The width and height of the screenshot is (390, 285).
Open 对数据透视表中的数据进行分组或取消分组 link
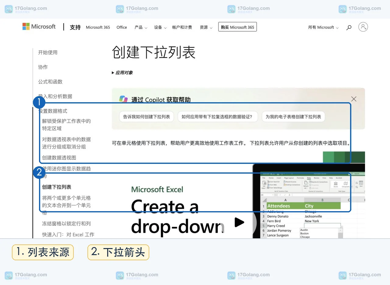point(66,143)
